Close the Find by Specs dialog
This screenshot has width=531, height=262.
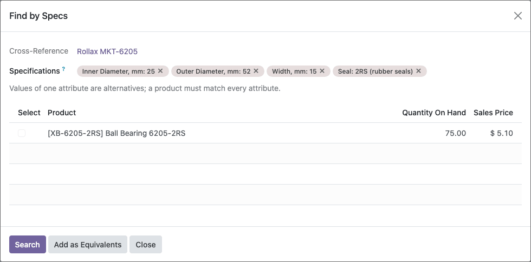tap(518, 16)
